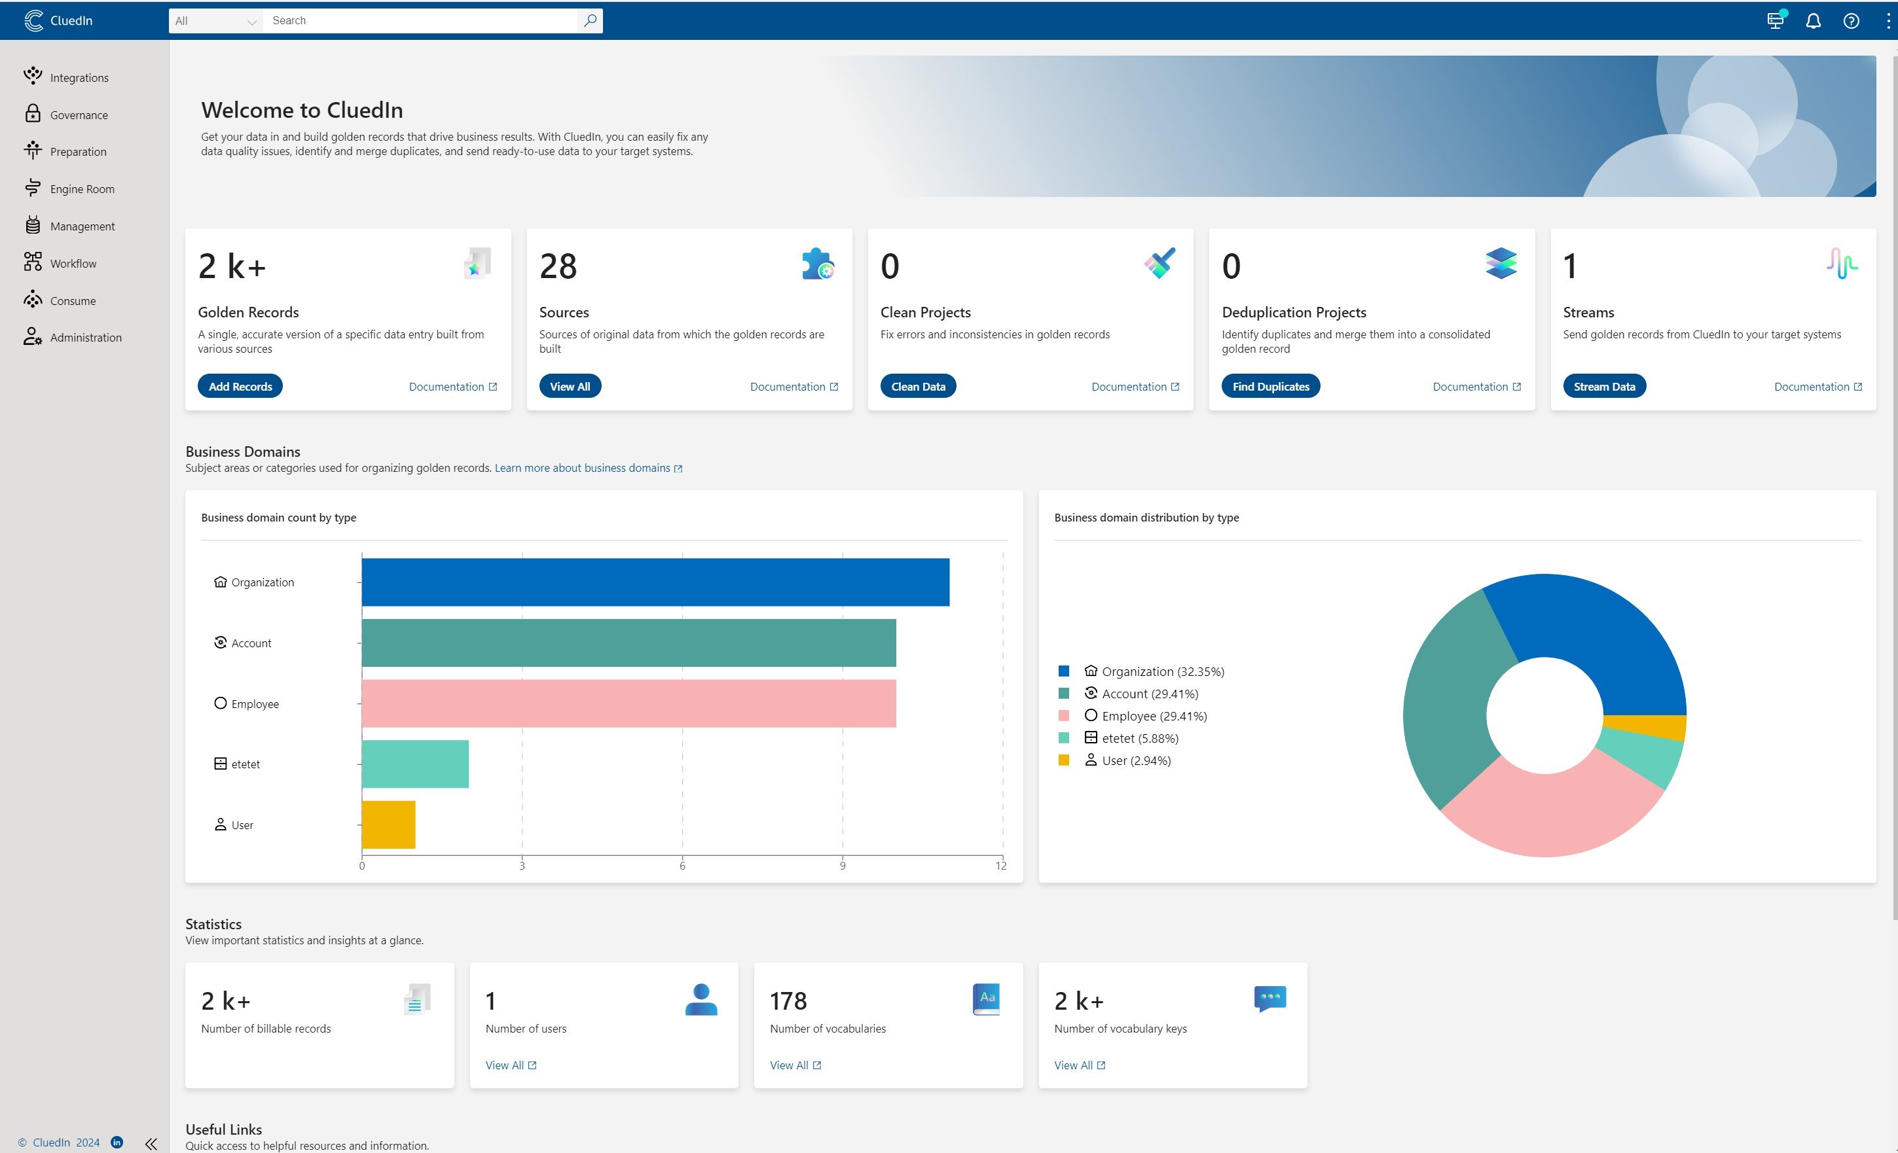The height and width of the screenshot is (1153, 1898).
Task: Go to Preparation menu
Action: coord(79,152)
